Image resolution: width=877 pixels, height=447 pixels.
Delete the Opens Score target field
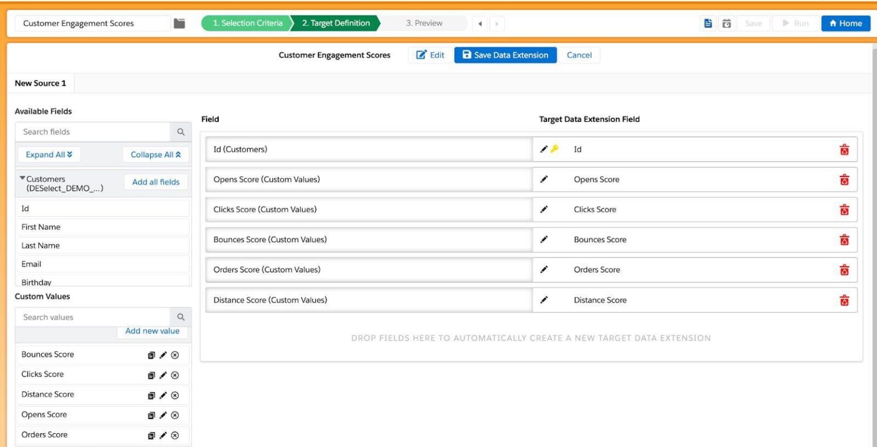(844, 179)
